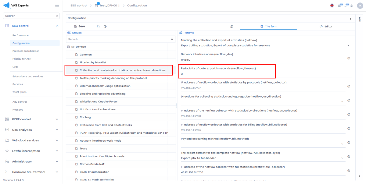Click the magnifier icon in Groups search
Screen dimensions: 366x184
coord(172,39)
